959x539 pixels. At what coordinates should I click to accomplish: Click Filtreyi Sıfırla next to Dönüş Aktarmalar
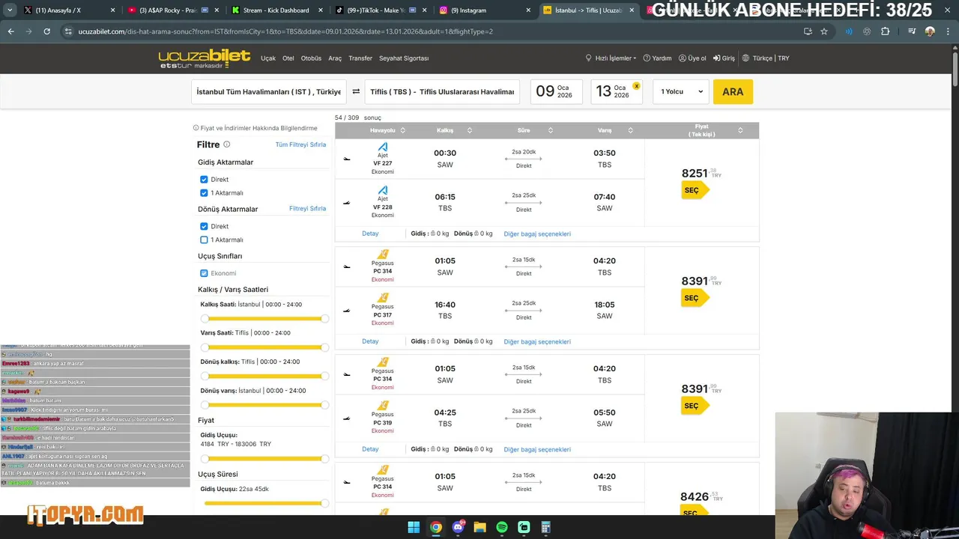pos(308,209)
